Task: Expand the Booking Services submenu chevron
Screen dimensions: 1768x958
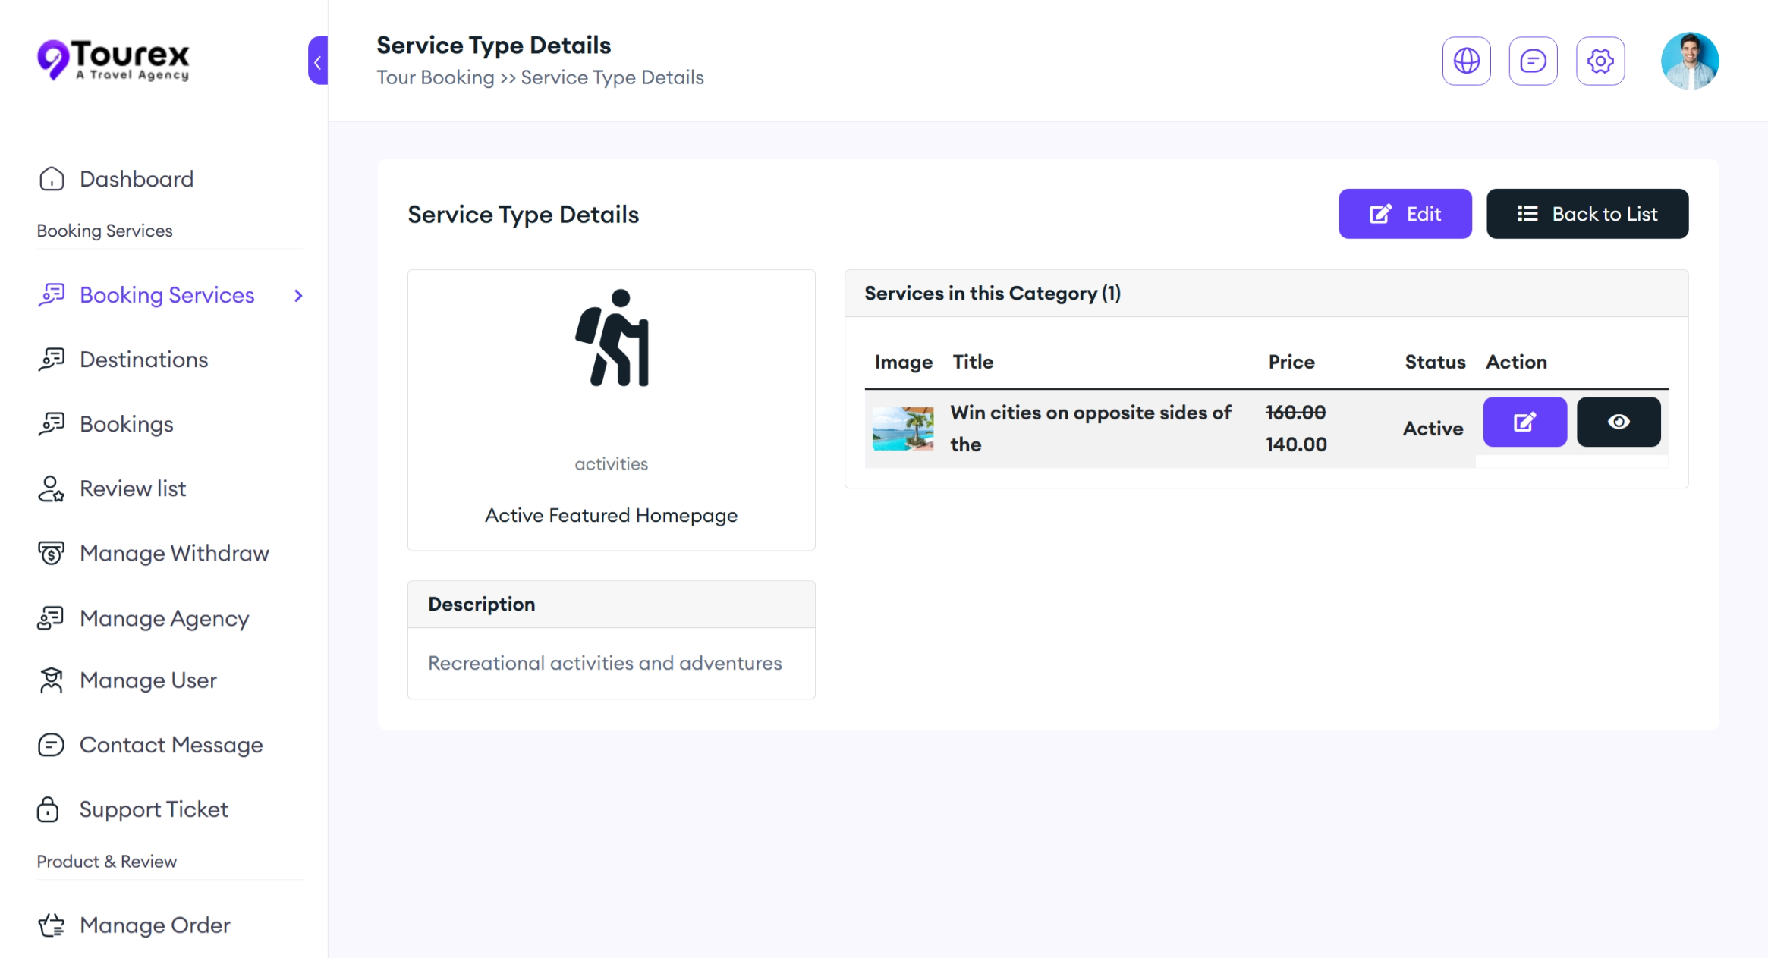Action: coord(298,296)
